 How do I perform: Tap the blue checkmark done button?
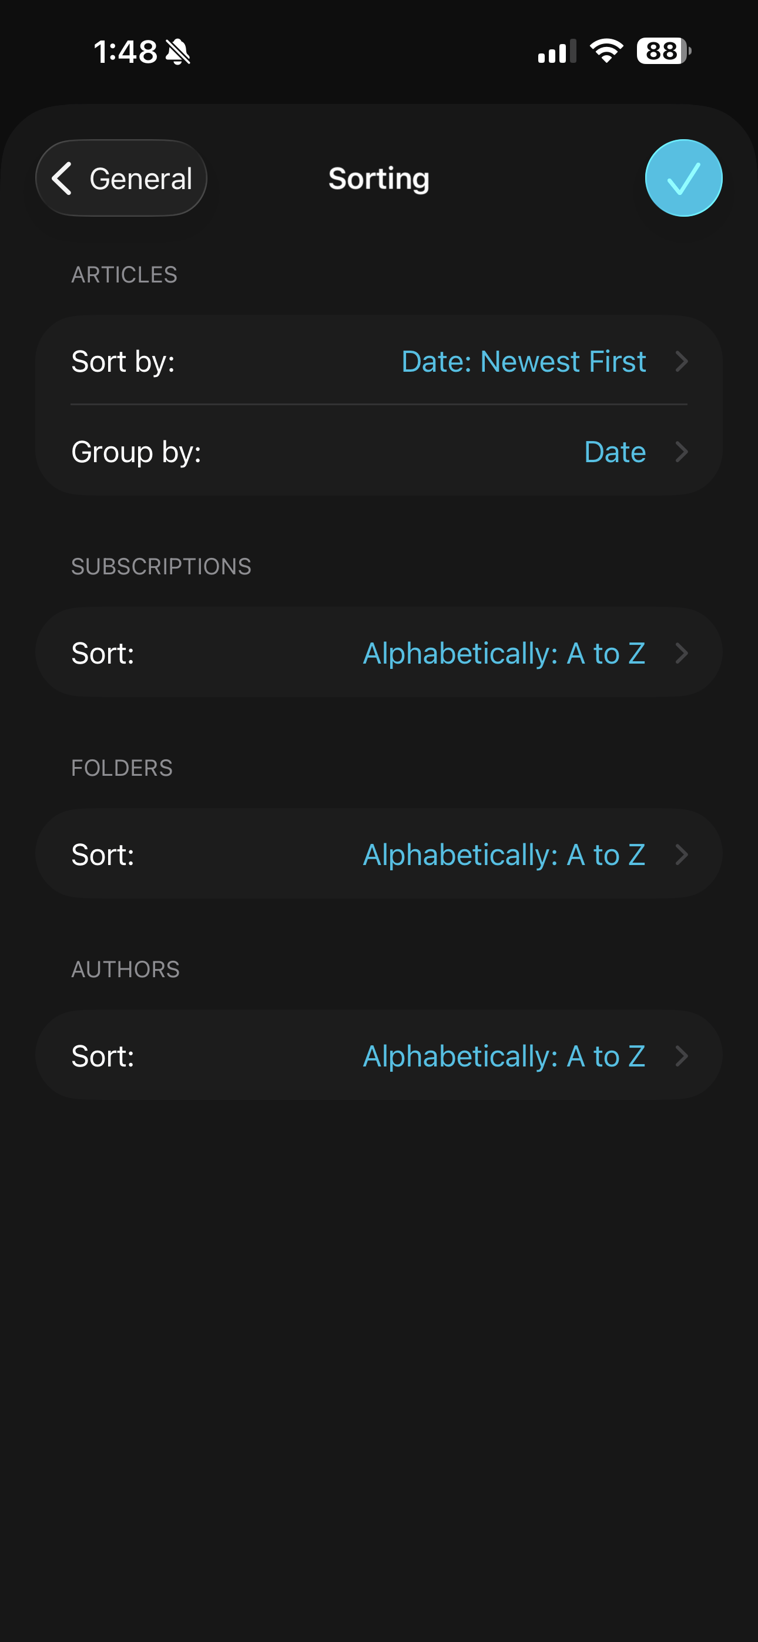point(683,178)
